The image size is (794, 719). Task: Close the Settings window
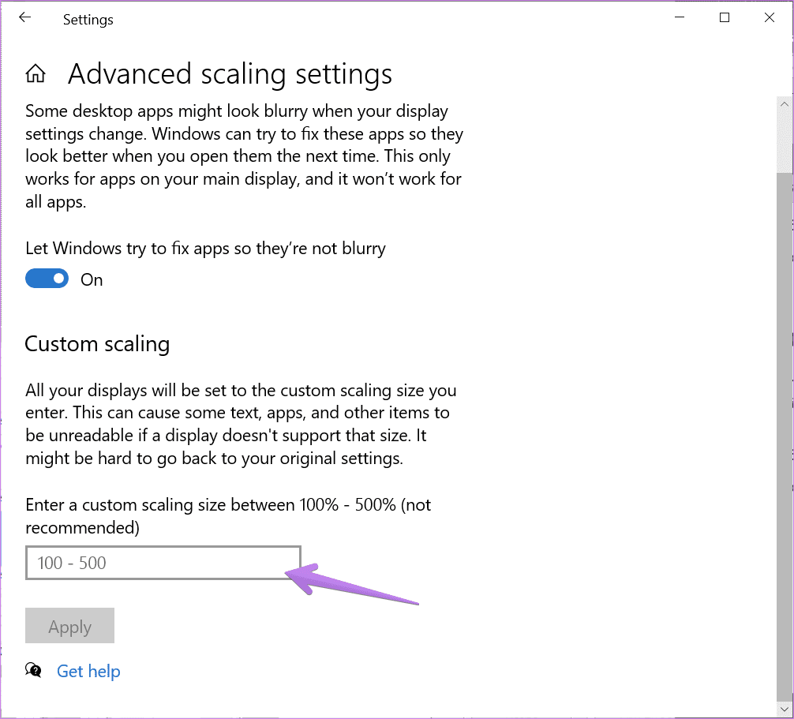(x=770, y=17)
